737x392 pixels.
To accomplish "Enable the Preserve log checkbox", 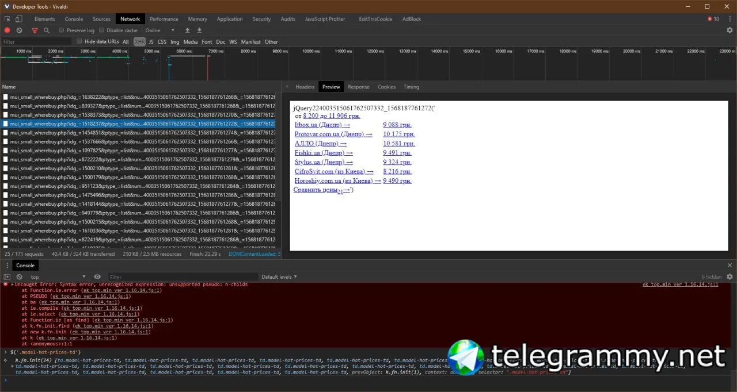I will (x=62, y=30).
